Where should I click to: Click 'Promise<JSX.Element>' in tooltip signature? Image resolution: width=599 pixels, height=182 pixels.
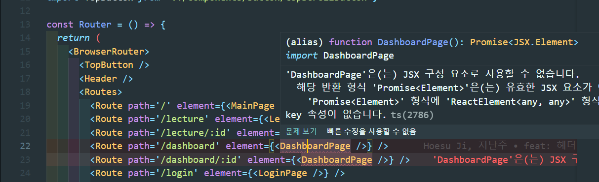pyautogui.click(x=524, y=42)
